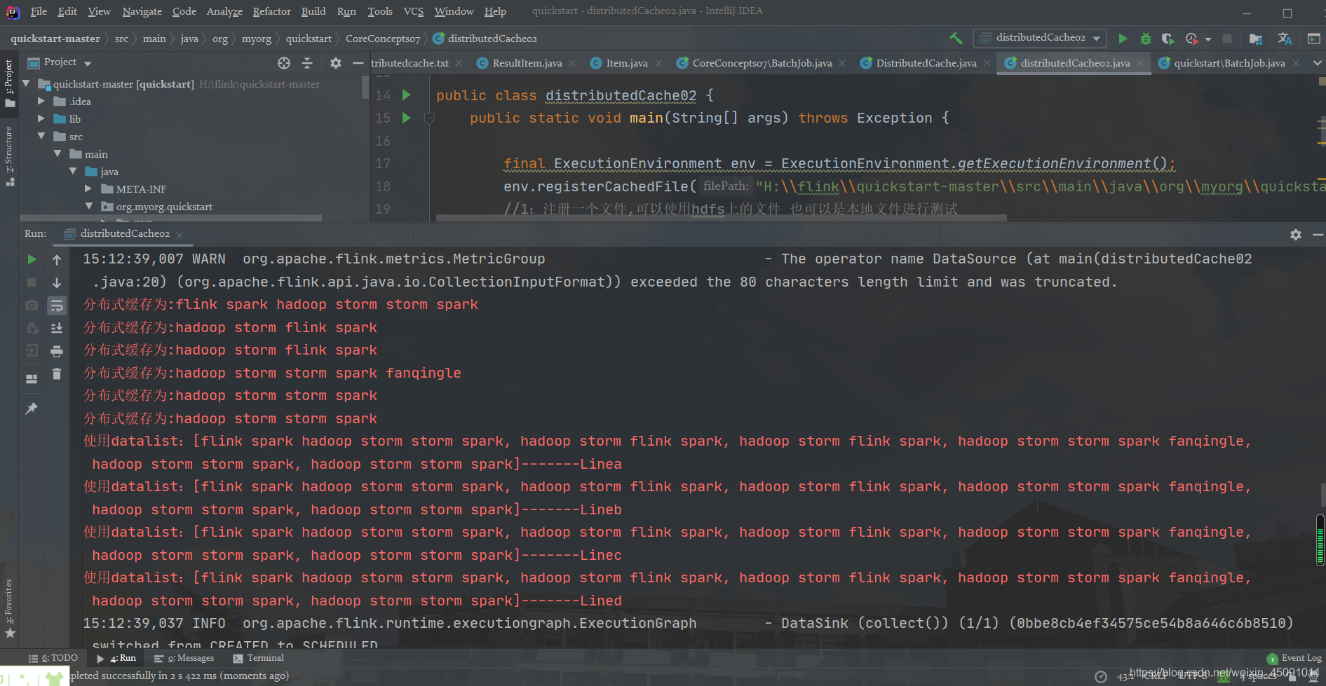Locate opened file in Project view
Screen dimensions: 1326x686
coord(284,63)
